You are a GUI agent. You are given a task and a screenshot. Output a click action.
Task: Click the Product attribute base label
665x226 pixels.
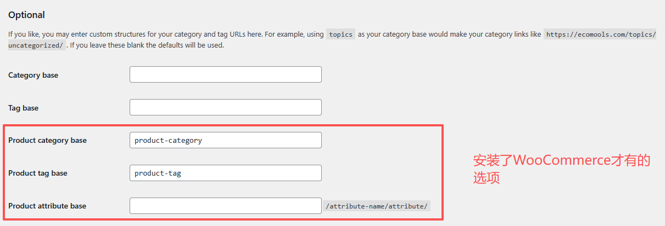[x=47, y=206]
